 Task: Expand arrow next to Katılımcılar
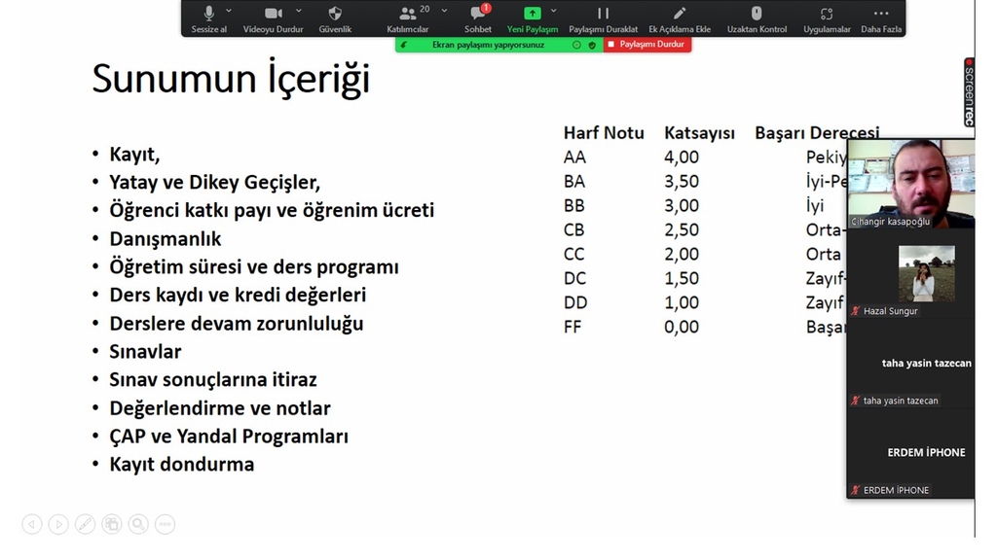point(444,11)
